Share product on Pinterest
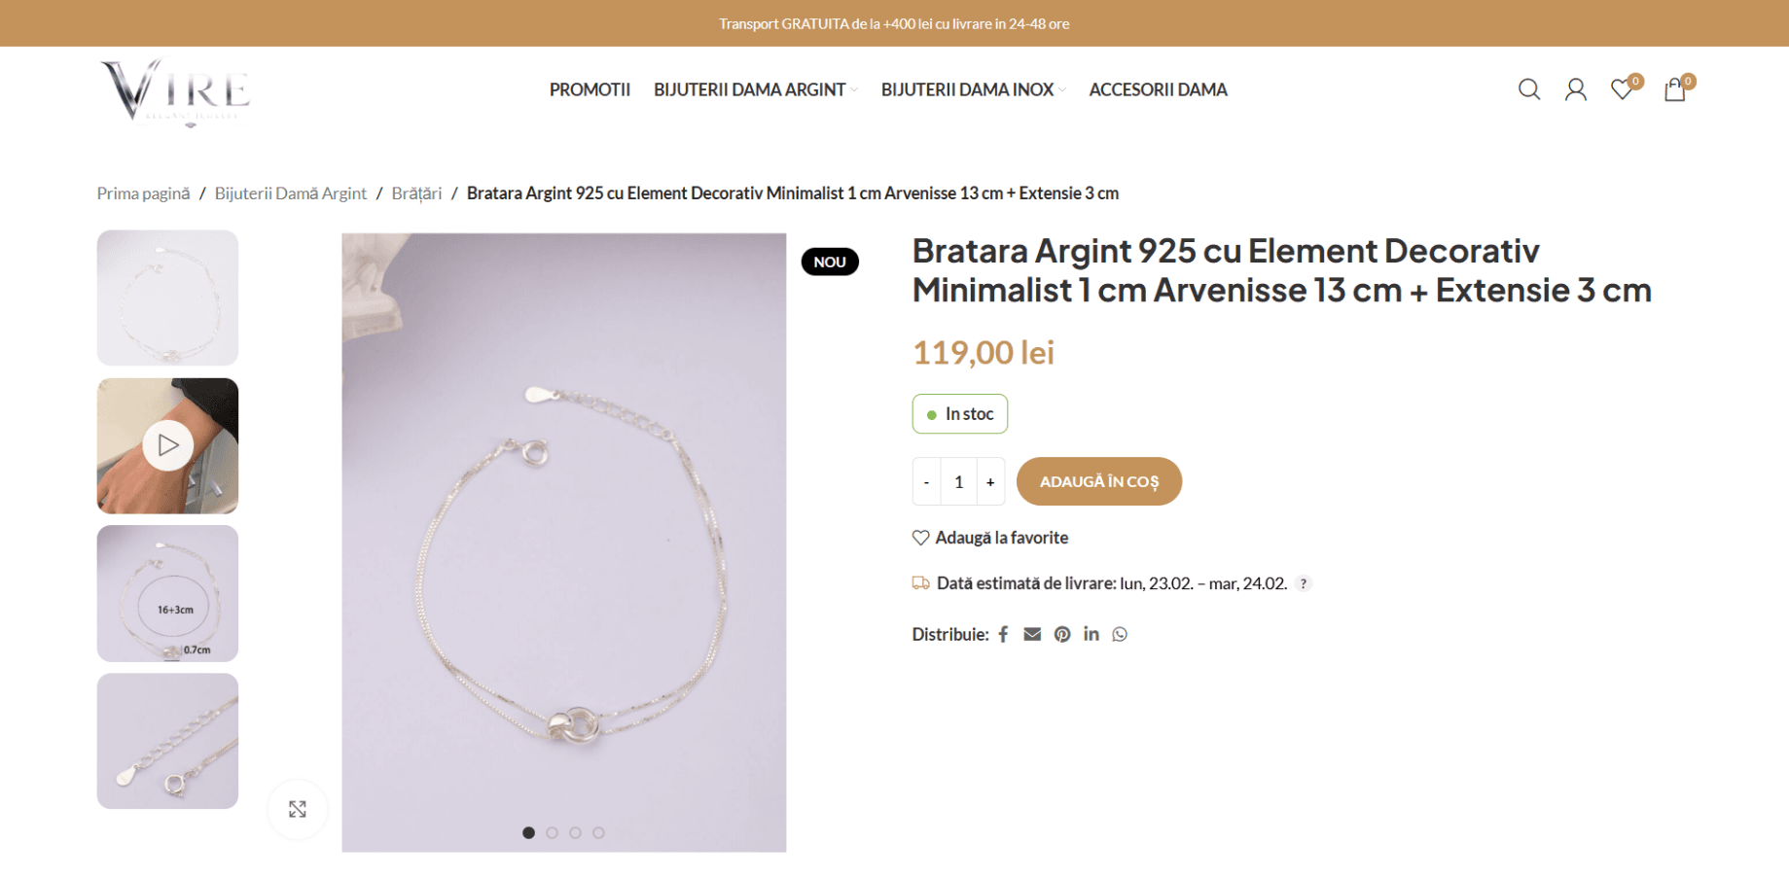The height and width of the screenshot is (877, 1789). coord(1062,635)
